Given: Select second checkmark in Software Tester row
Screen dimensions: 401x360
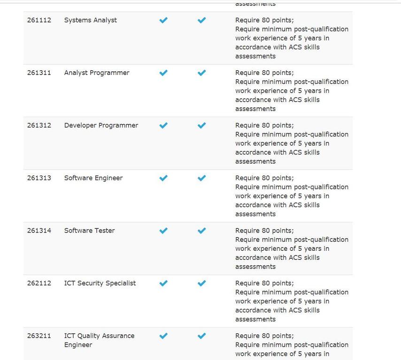Looking at the screenshot, I should [201, 231].
